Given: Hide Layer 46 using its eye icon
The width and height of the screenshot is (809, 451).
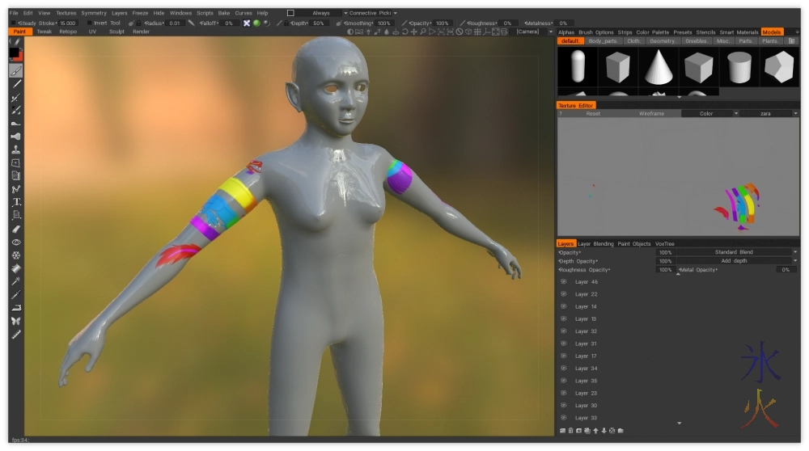Looking at the screenshot, I should pyautogui.click(x=563, y=282).
